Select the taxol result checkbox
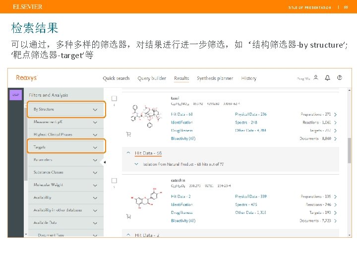 click(115, 98)
